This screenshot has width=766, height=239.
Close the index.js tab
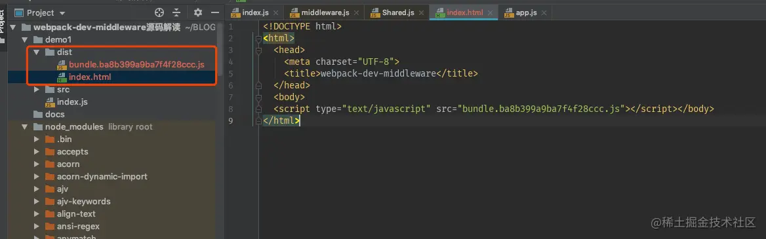[277, 13]
